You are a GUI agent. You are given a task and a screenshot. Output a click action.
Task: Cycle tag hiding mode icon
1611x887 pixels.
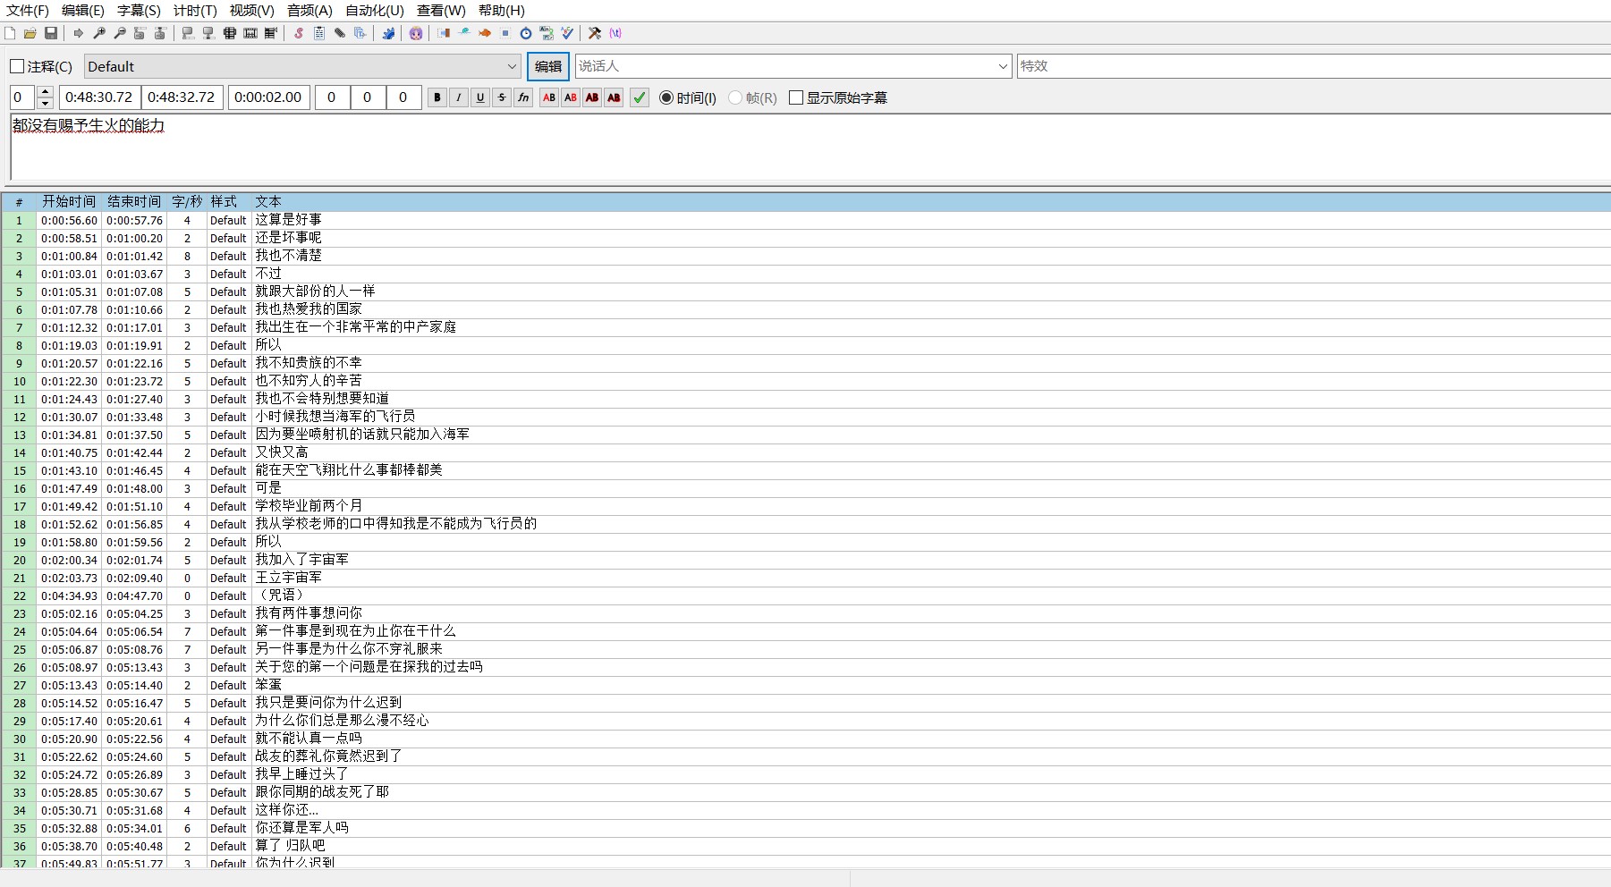pos(615,33)
